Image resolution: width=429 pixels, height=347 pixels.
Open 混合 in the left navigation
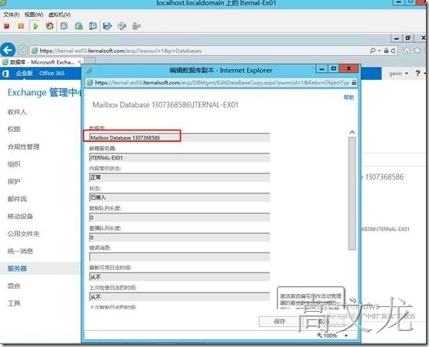pyautogui.click(x=14, y=286)
